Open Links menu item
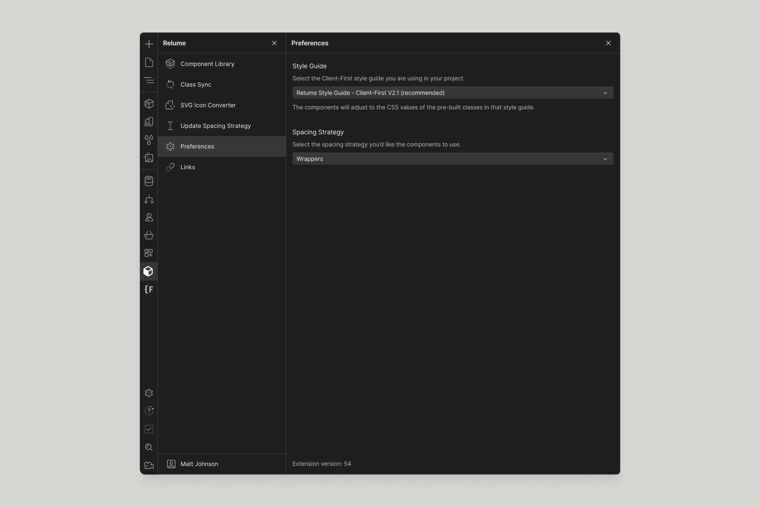Viewport: 760px width, 507px height. point(222,167)
